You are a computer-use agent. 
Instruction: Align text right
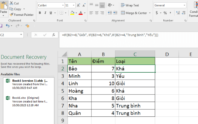tap(102, 13)
